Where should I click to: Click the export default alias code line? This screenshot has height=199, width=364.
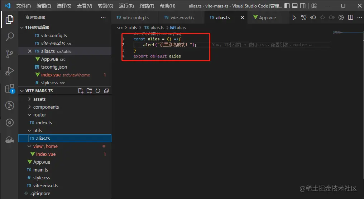pyautogui.click(x=157, y=56)
